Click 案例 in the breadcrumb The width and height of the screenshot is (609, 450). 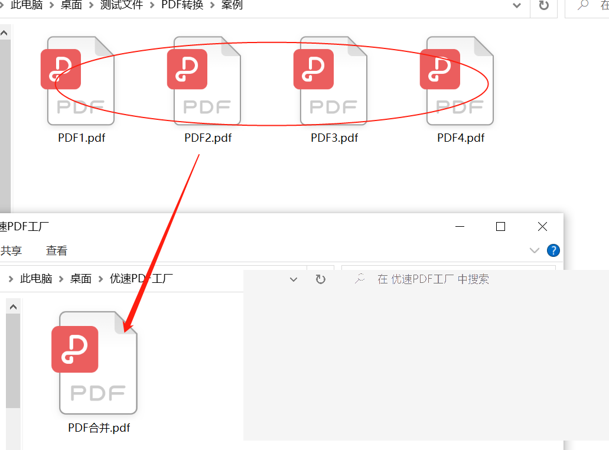232,5
